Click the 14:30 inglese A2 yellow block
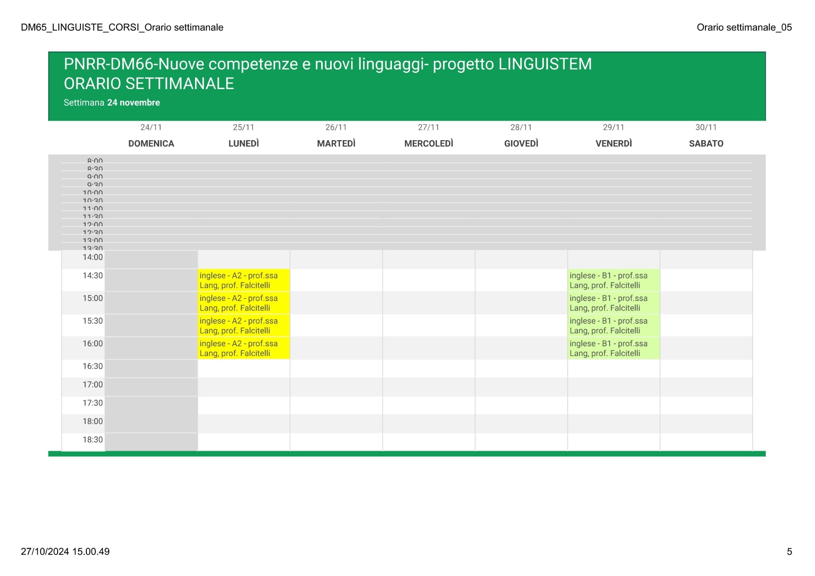The width and height of the screenshot is (815, 576). click(x=244, y=280)
